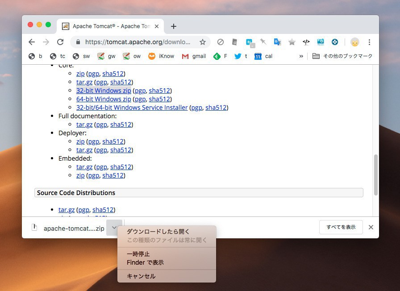
Task: Click the lock icon in the address bar
Action: pyautogui.click(x=78, y=42)
